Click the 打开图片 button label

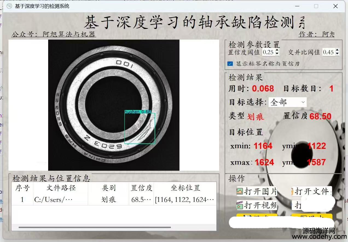click(x=260, y=191)
